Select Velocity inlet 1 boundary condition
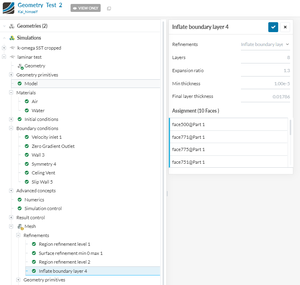 coord(47,137)
